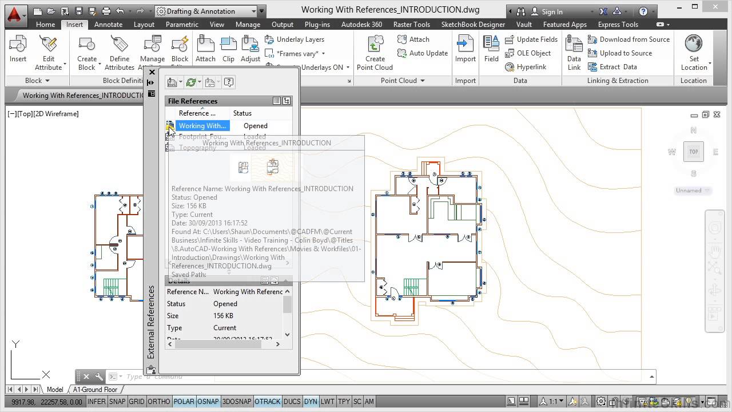This screenshot has width=732, height=412.
Task: Click the Extract Data button
Action: point(612,67)
